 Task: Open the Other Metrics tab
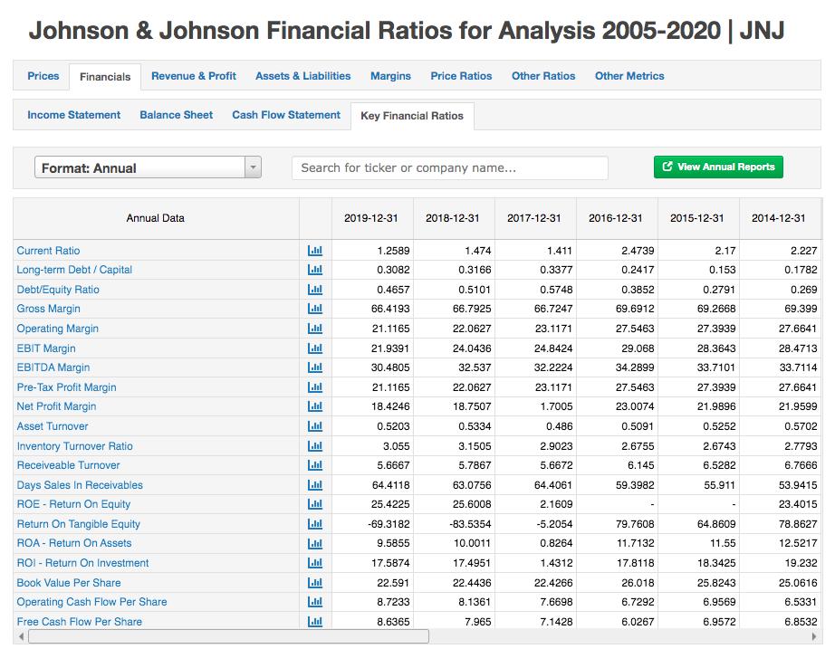point(629,76)
